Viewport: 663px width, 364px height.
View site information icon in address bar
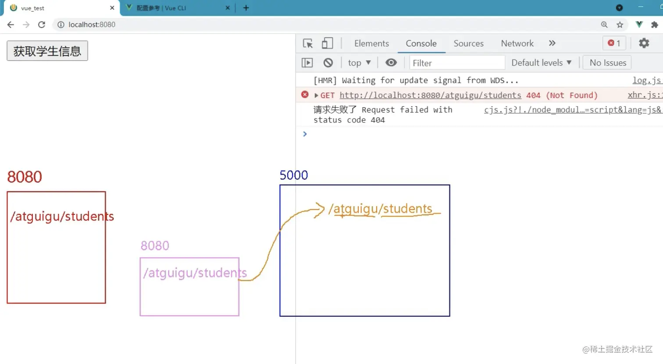61,24
